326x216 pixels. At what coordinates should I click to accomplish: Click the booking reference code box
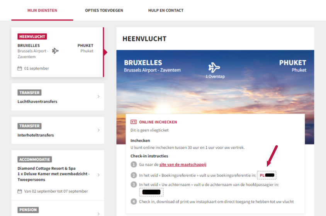point(267,175)
